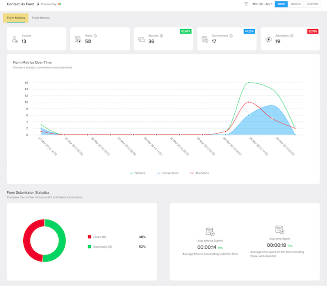Click the green Successful legend swatch
This screenshot has height=286, width=327.
89,246
